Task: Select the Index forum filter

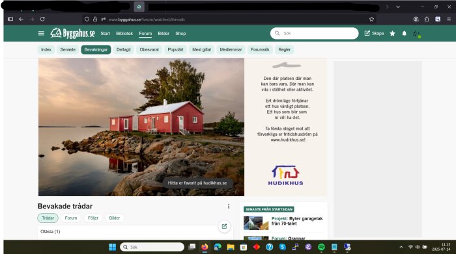Action: click(x=46, y=49)
